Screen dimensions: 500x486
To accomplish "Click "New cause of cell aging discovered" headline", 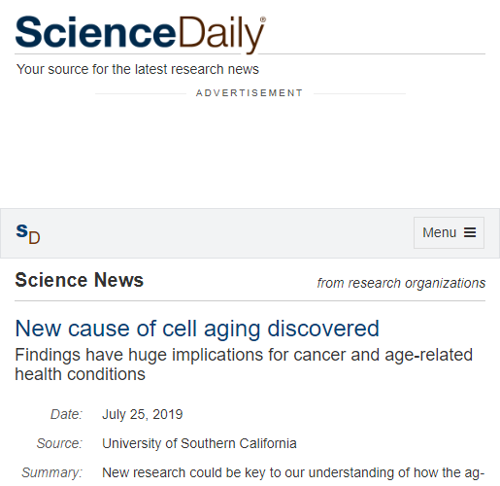I will pos(197,329).
